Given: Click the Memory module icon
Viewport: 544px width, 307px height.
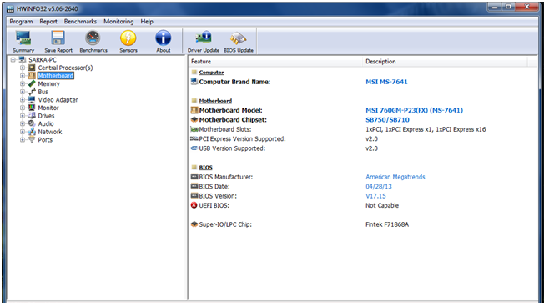Looking at the screenshot, I should click(32, 83).
